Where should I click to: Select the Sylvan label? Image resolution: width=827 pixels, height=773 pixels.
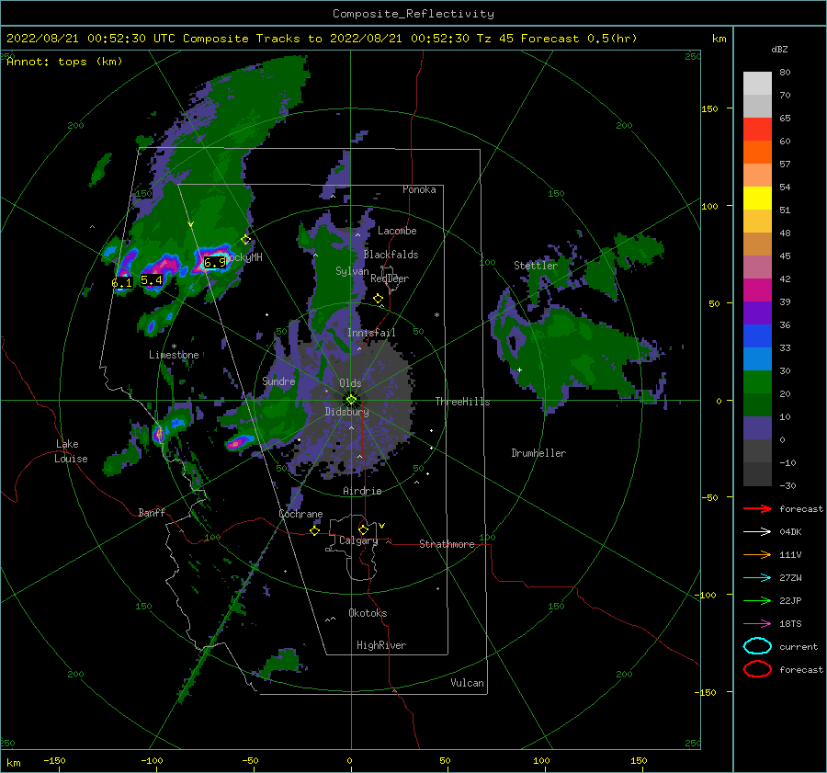[x=352, y=271]
